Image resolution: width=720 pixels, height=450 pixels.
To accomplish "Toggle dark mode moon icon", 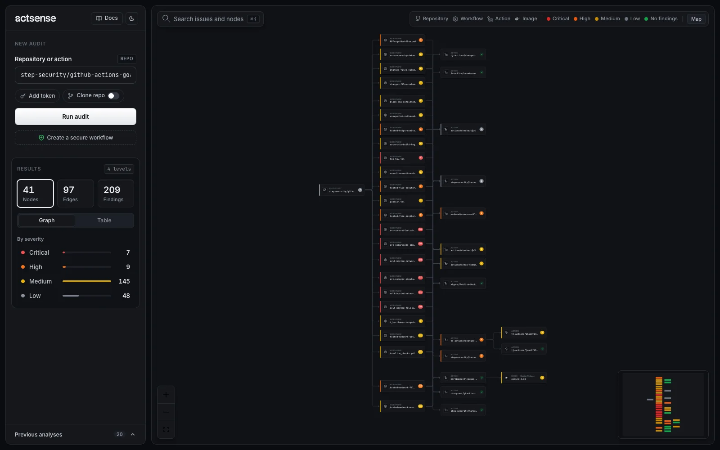I will [x=132, y=18].
